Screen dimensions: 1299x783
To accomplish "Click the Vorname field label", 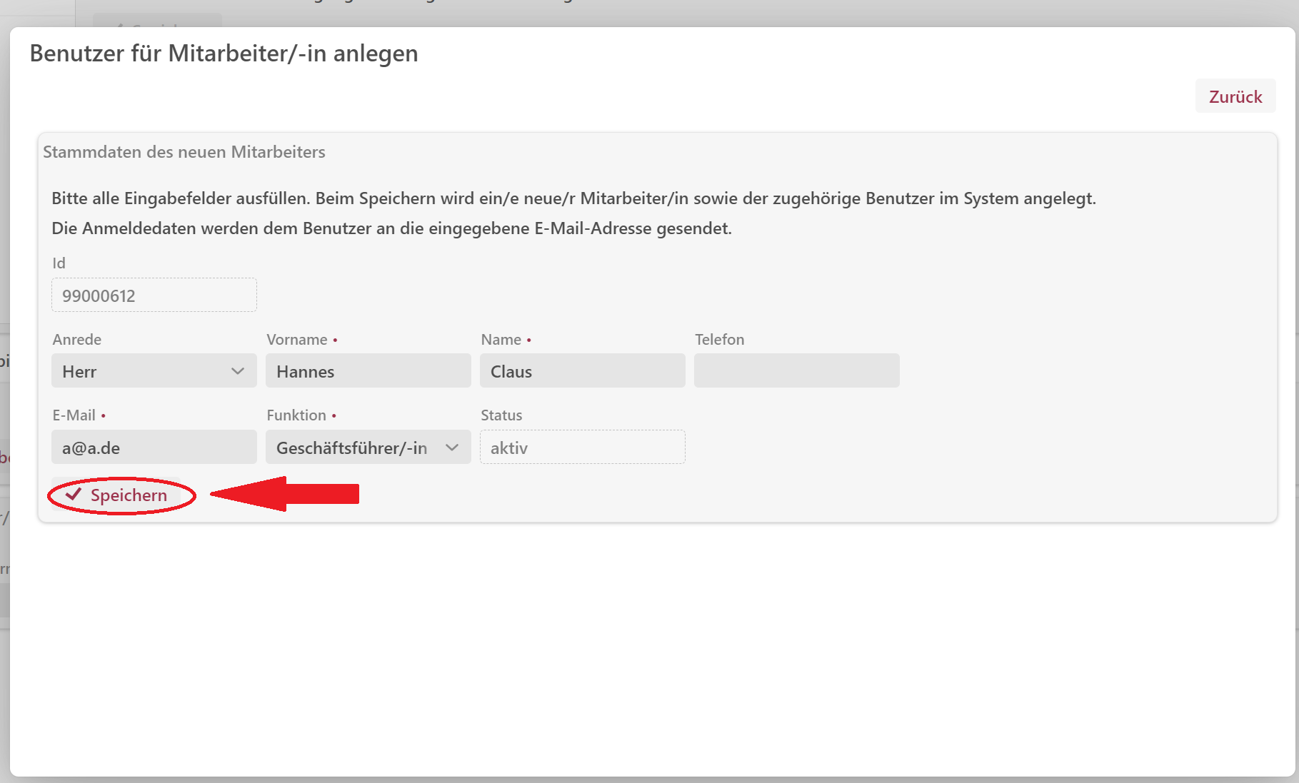I will coord(296,340).
